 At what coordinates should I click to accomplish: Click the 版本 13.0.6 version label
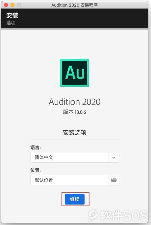[x=75, y=112]
